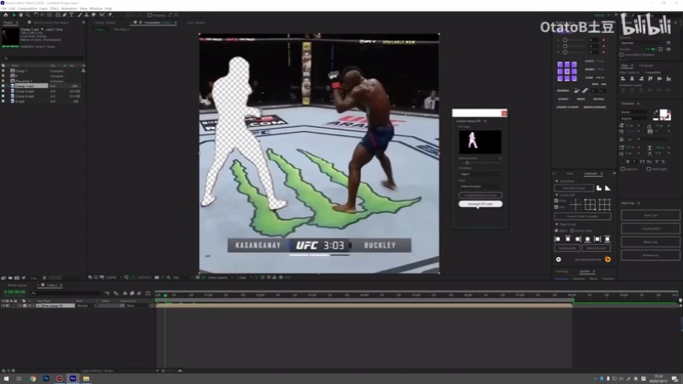Open the Align Layers to Composition dropdown

click(656, 72)
